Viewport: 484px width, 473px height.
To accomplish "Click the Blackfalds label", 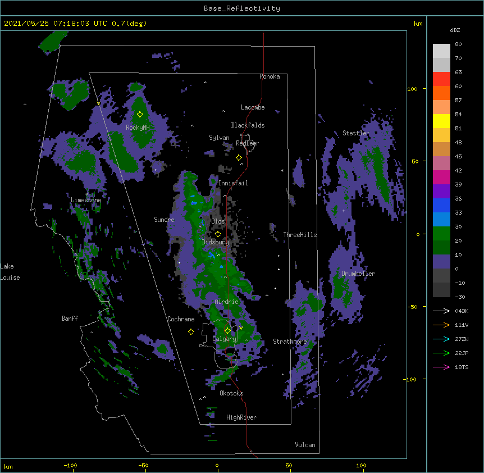I will 248,125.
